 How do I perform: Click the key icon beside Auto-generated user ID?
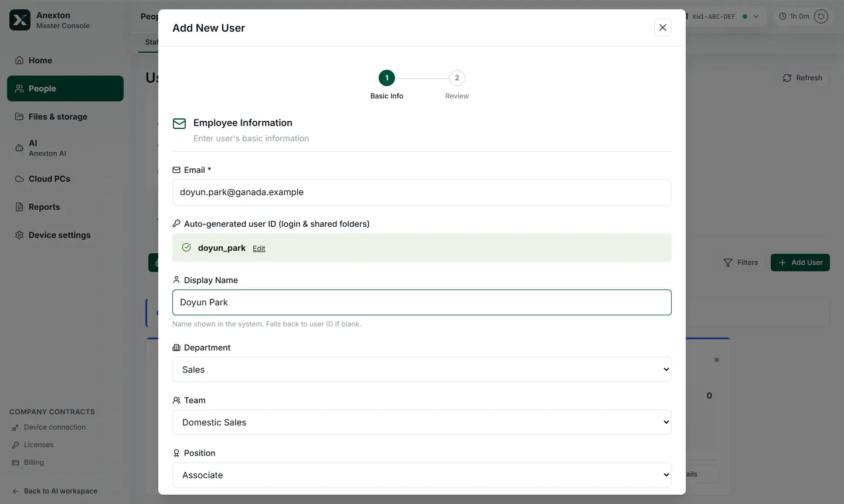[176, 223]
